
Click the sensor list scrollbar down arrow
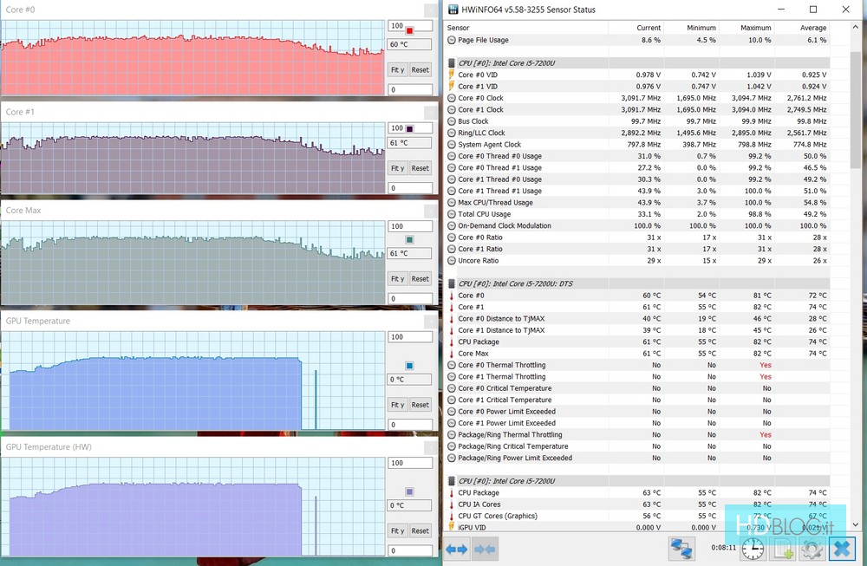pos(858,524)
